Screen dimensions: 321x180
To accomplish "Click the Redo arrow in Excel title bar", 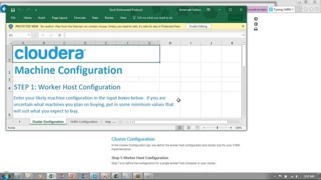I will [x=28, y=10].
